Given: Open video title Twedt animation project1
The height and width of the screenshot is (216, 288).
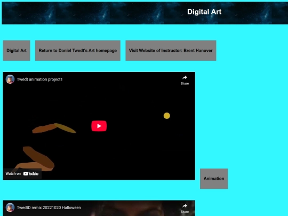Looking at the screenshot, I should click(x=39, y=79).
